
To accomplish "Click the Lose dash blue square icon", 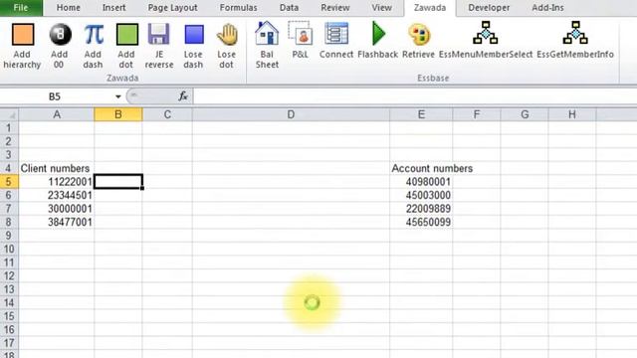I will pyautogui.click(x=194, y=34).
